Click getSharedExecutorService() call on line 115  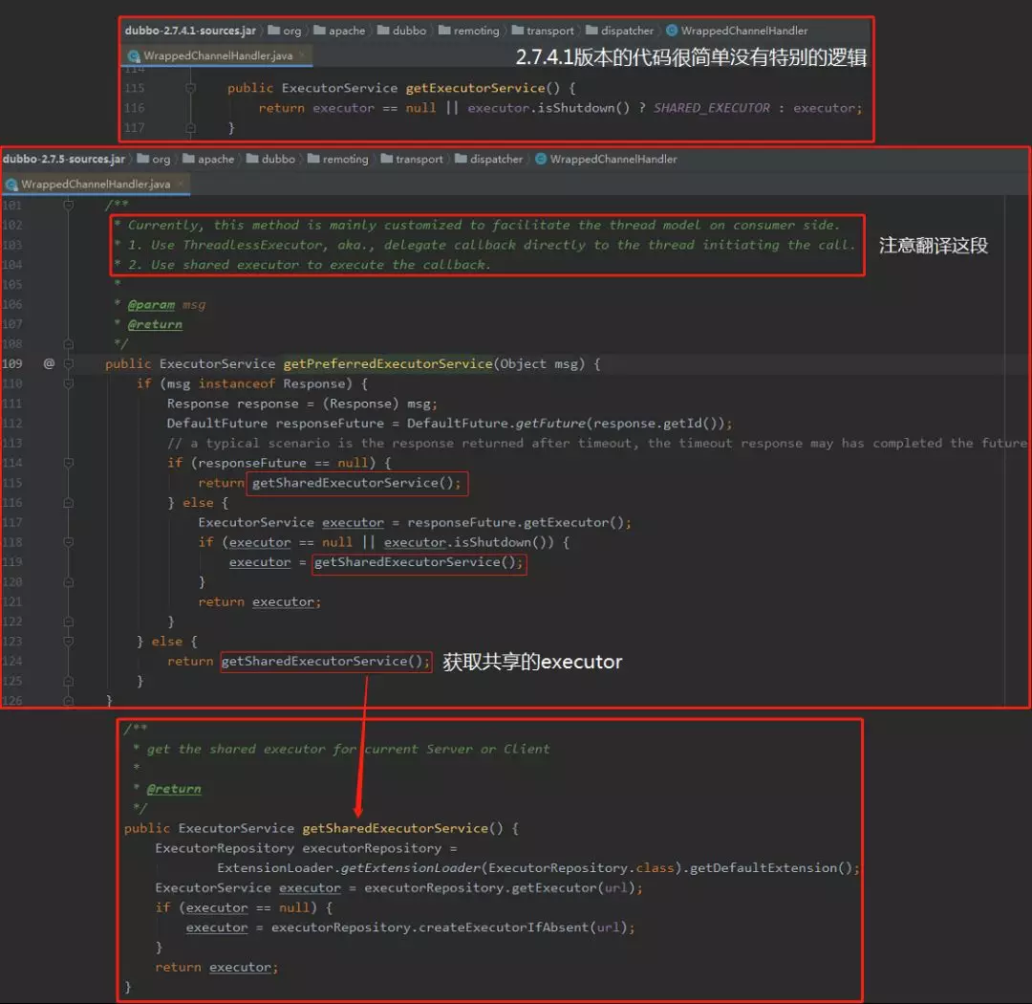356,483
